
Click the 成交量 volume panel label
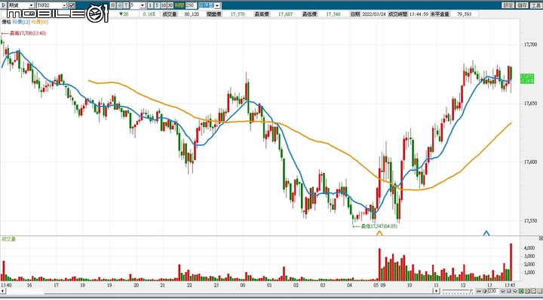point(8,239)
